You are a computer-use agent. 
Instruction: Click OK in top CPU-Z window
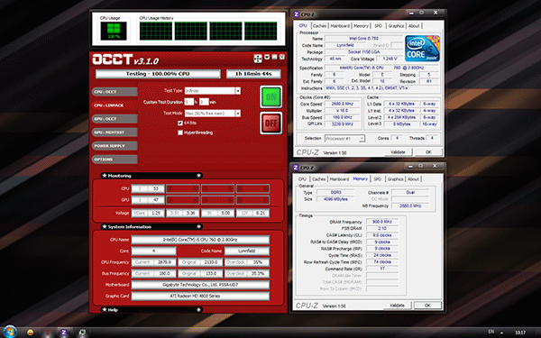click(x=428, y=152)
